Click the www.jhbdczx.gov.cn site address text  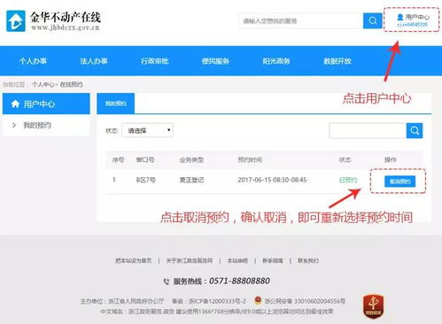point(66,27)
